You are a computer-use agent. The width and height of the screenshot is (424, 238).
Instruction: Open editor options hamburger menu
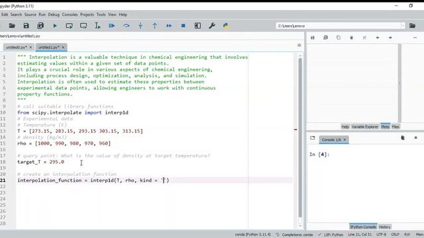coord(299,46)
